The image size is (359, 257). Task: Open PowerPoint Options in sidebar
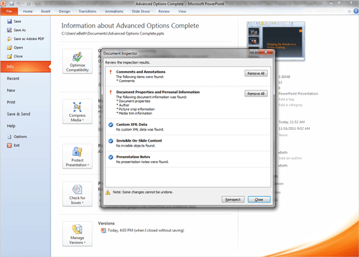pos(17,137)
